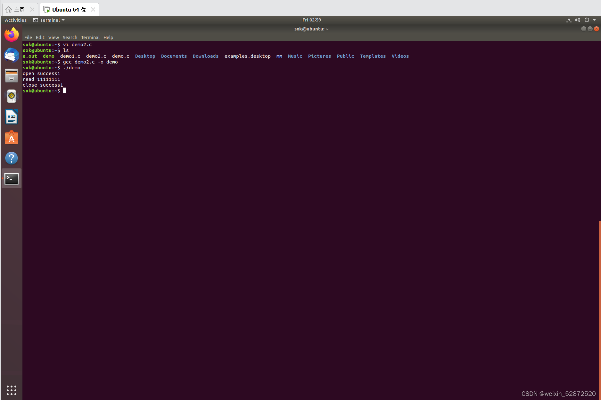Open Rhythmbox music player in the dock
This screenshot has height=400, width=601.
[x=12, y=96]
